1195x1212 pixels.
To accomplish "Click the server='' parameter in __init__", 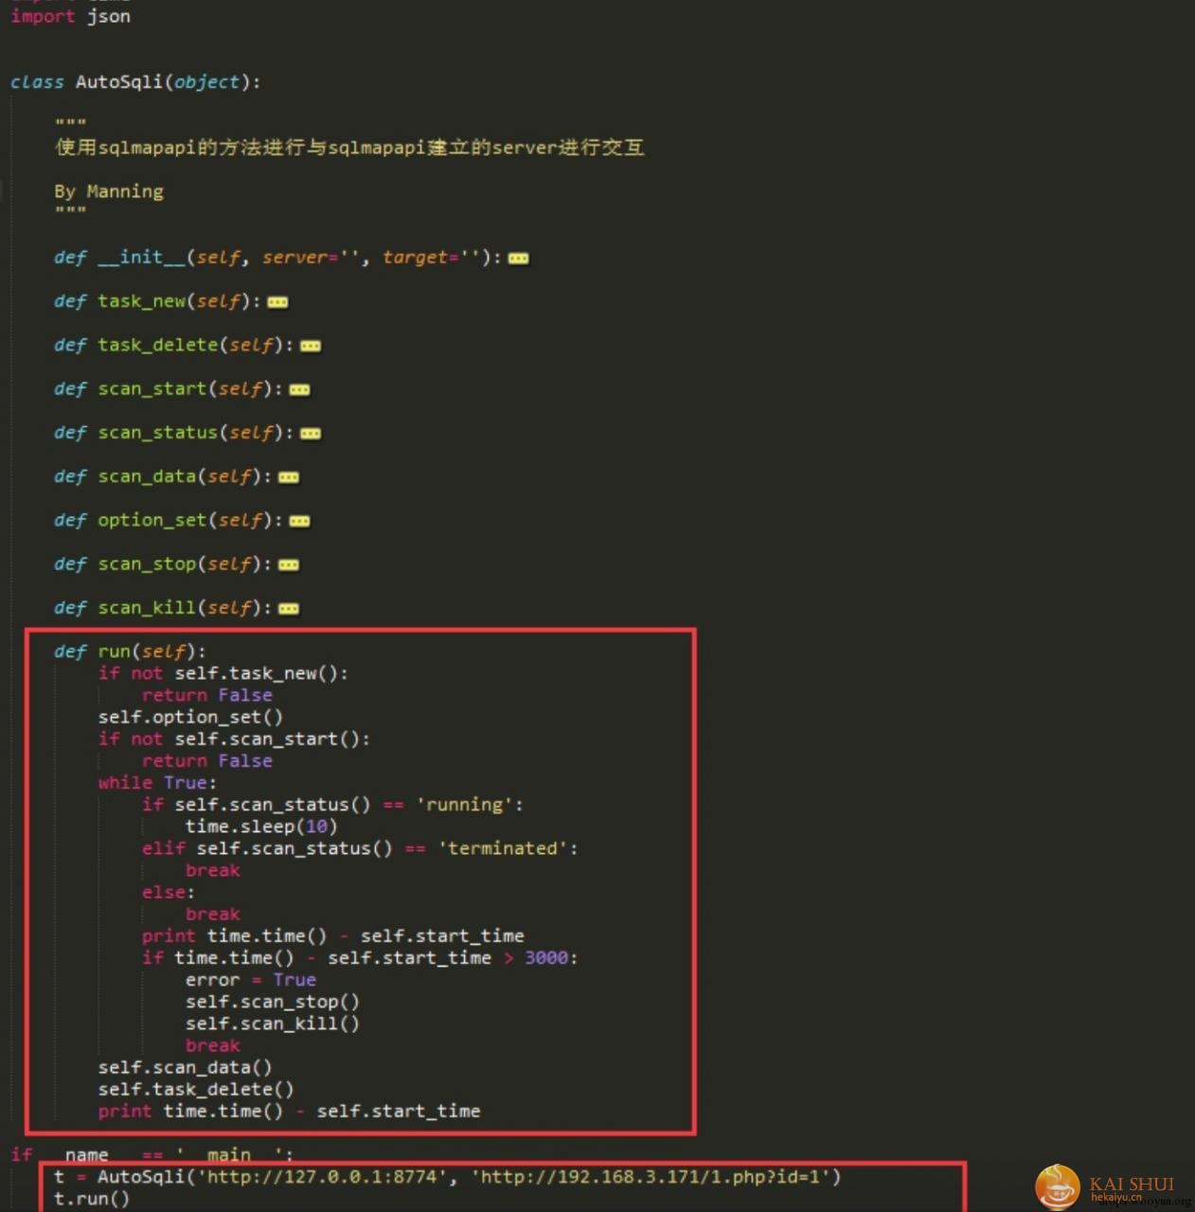I will 311,258.
